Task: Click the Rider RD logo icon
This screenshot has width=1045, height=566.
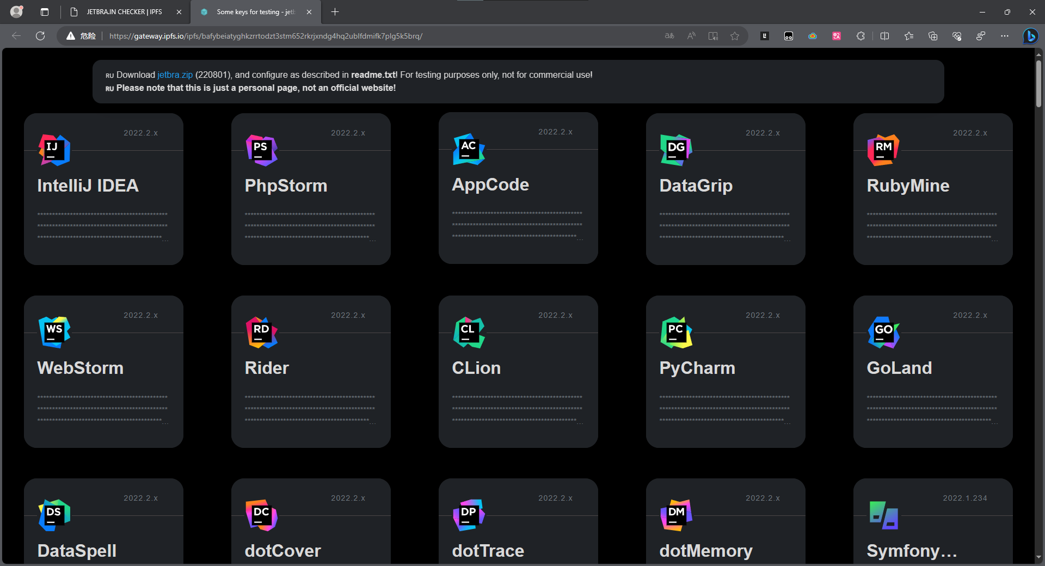Action: click(x=262, y=333)
